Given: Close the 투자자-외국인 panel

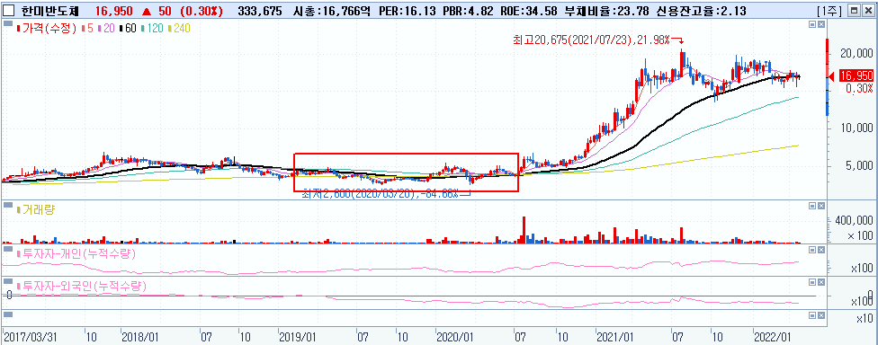Looking at the screenshot, I should 821,281.
